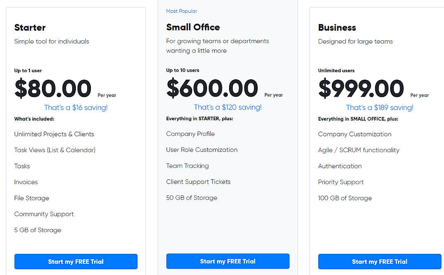
Task: Click the $16 saving link under Starter
Action: click(x=76, y=107)
